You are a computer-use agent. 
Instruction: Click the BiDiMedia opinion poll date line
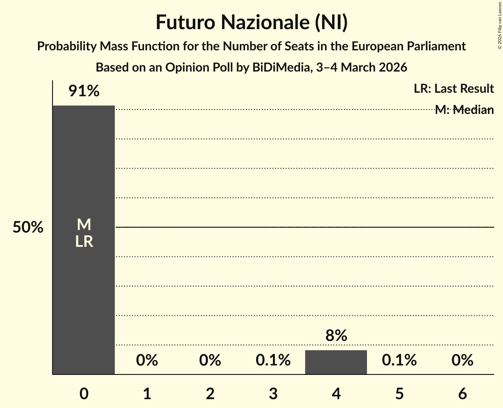pyautogui.click(x=251, y=68)
